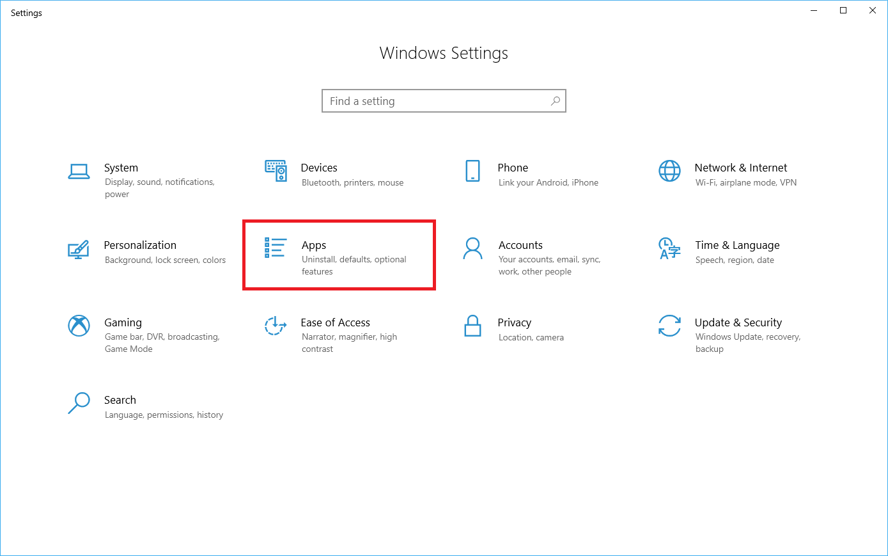The width and height of the screenshot is (888, 556).
Task: Open the Update & Security heading link
Action: point(738,322)
